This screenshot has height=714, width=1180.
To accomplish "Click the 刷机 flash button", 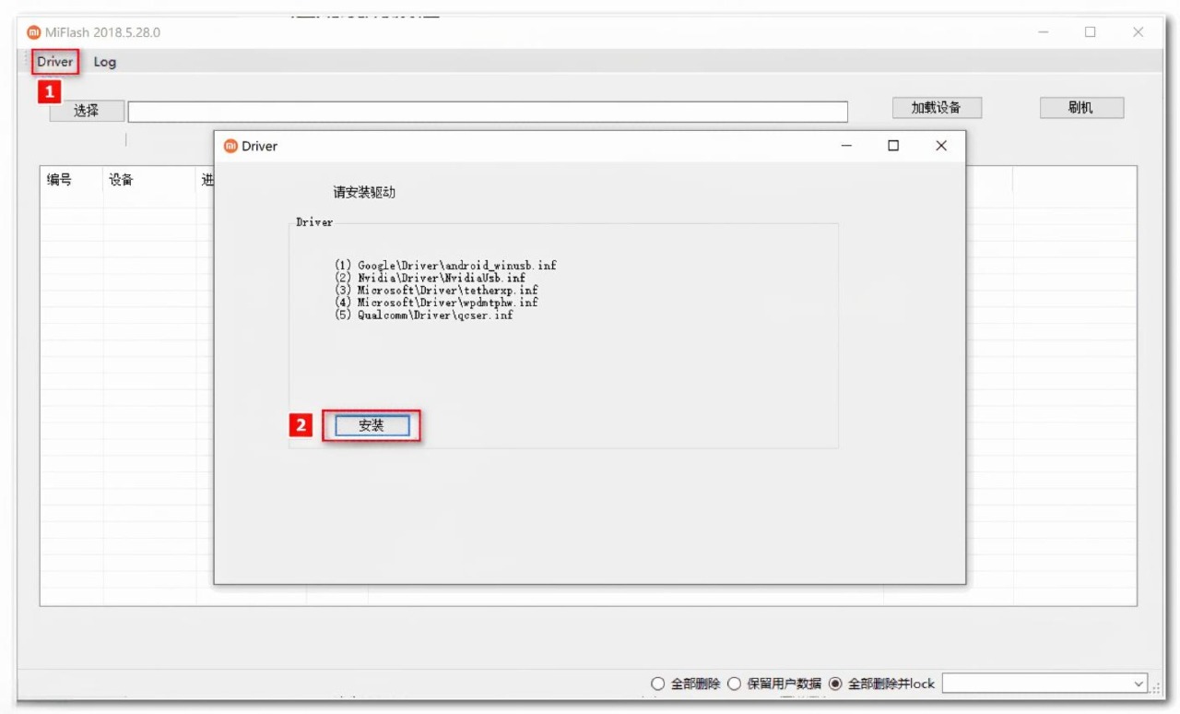I will [x=1081, y=108].
